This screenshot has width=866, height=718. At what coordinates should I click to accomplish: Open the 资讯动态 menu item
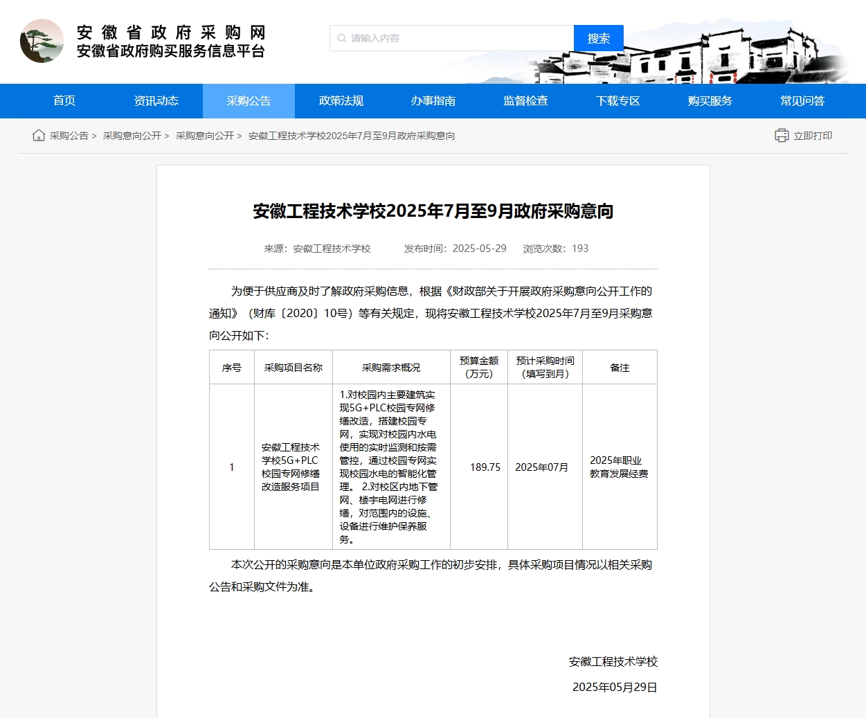pyautogui.click(x=156, y=101)
